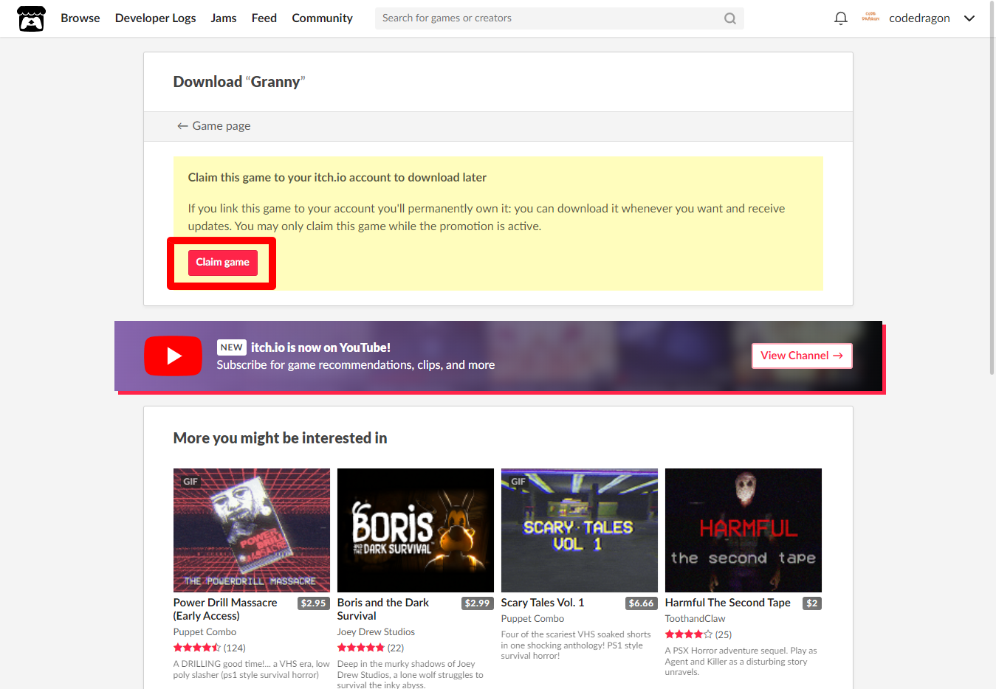996x689 pixels.
Task: Open Harmful The Second Tape thumbnail
Action: [x=743, y=530]
